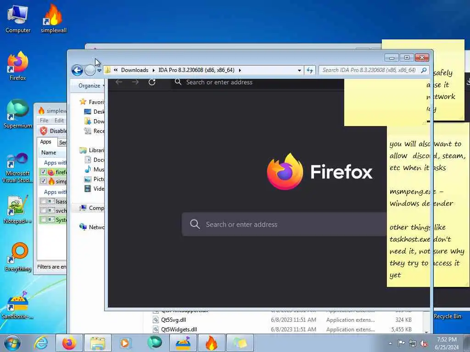470x352 pixels.
Task: Open the Sandboxie desktop shortcut
Action: pyautogui.click(x=18, y=305)
